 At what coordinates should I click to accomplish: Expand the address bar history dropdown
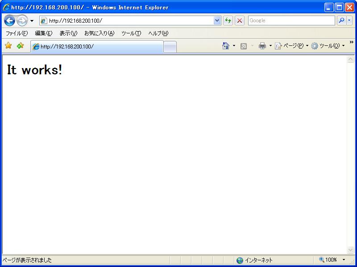tap(217, 20)
